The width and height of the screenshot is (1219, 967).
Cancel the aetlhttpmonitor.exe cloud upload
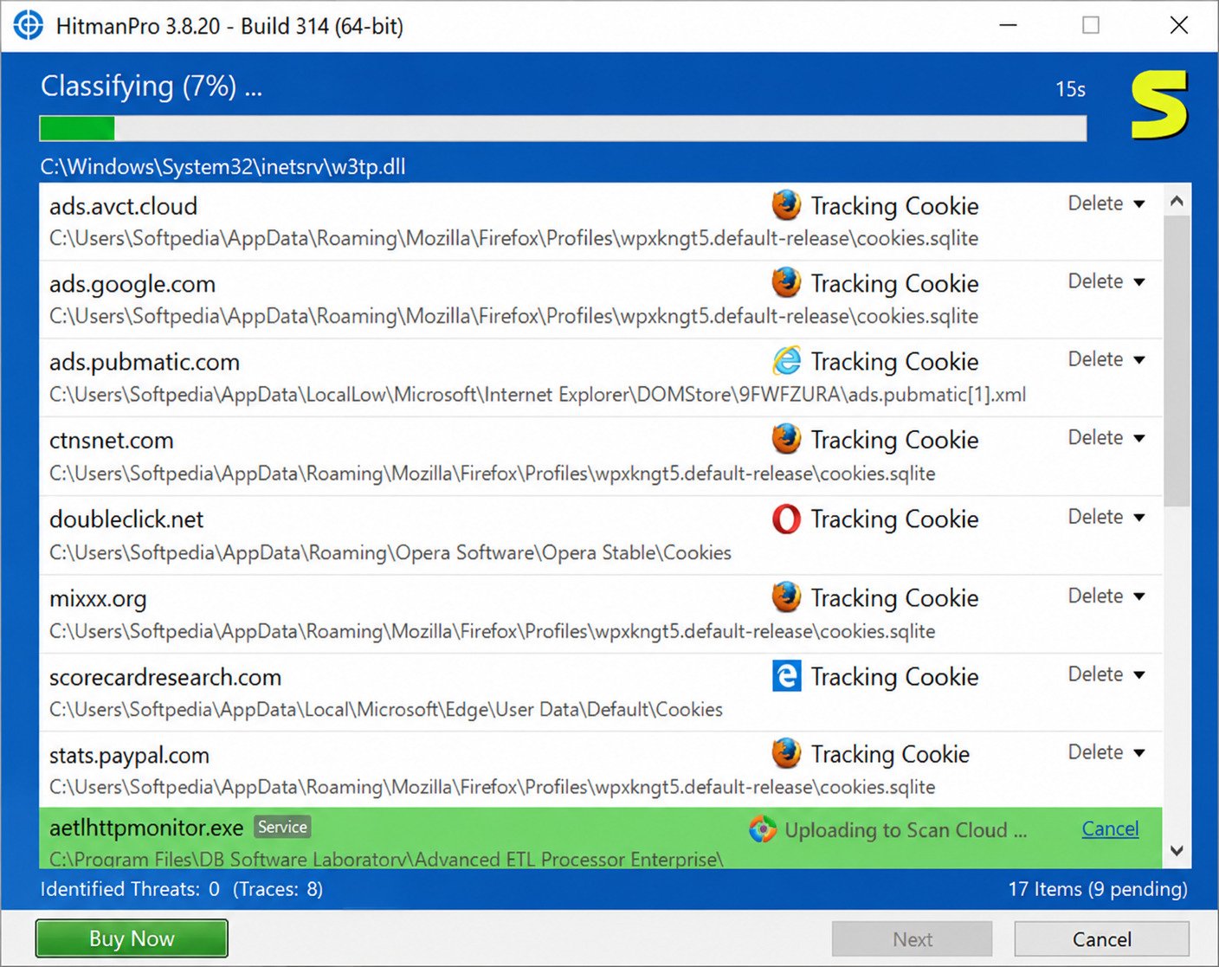click(1110, 828)
